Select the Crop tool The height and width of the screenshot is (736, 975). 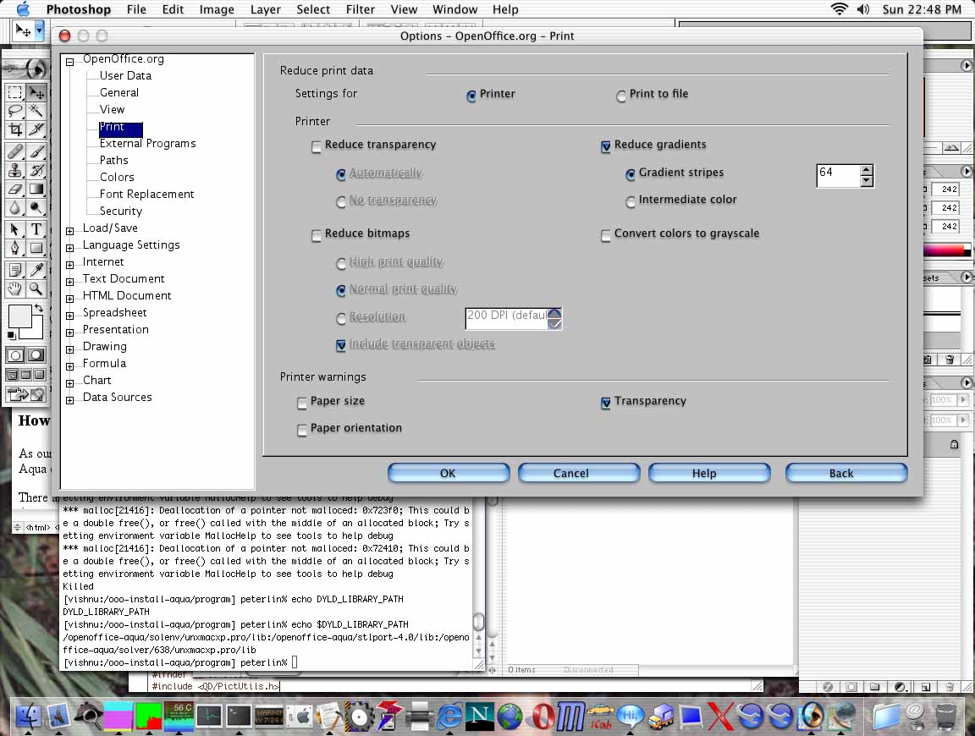(x=15, y=129)
